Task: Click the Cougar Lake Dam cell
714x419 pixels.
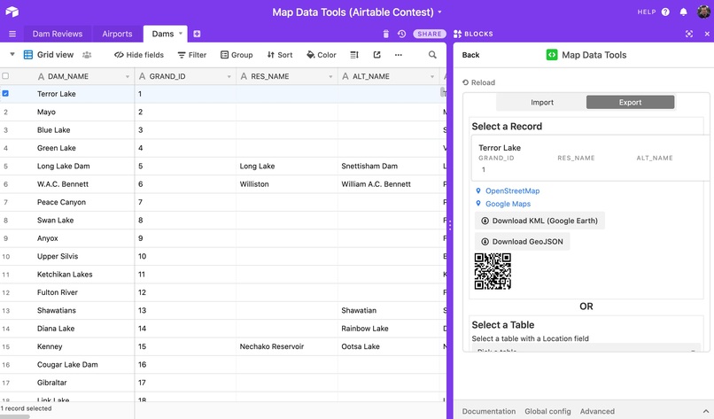Action: [x=67, y=364]
